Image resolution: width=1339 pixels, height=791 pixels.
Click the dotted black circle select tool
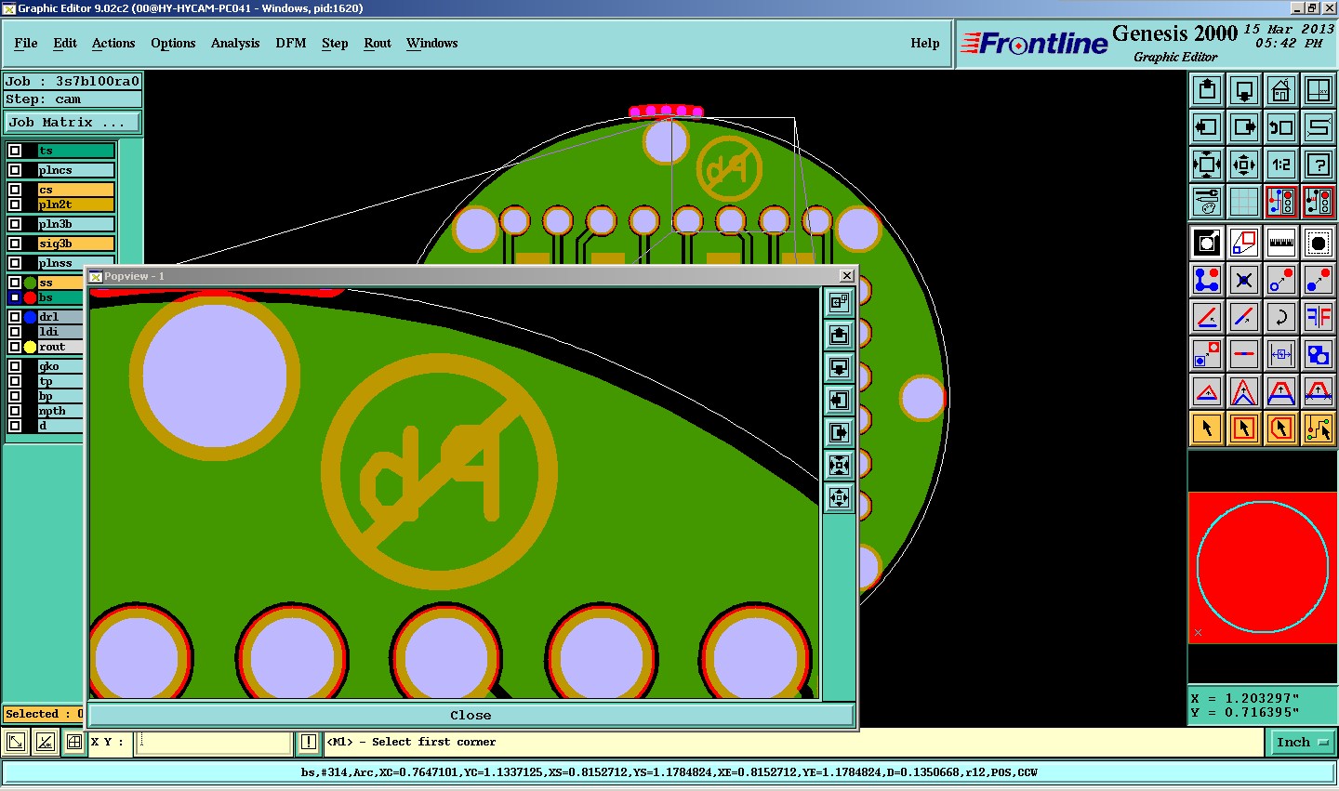(x=1319, y=243)
